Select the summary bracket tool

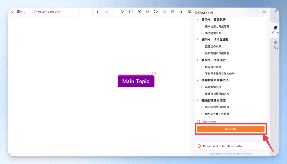[x=156, y=12]
